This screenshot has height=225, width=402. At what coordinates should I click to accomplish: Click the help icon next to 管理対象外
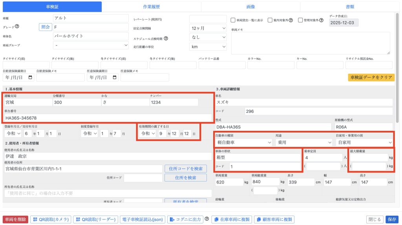click(321, 20)
